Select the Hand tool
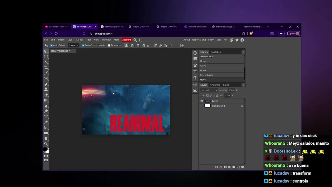The height and width of the screenshot is (187, 332). tap(46, 138)
